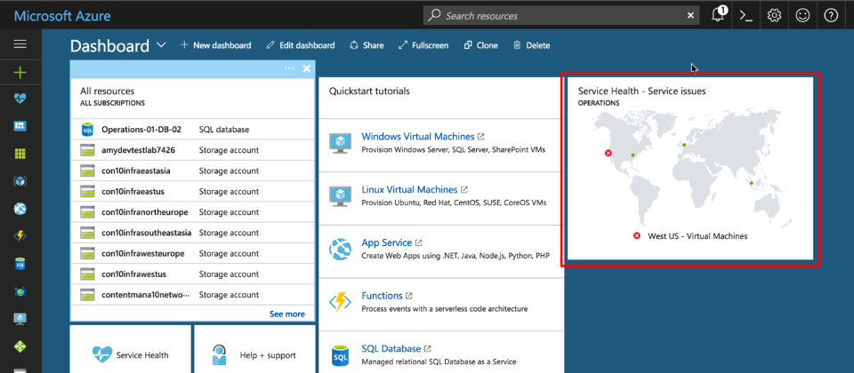The image size is (854, 373).
Task: Click New dashboard
Action: 215,45
